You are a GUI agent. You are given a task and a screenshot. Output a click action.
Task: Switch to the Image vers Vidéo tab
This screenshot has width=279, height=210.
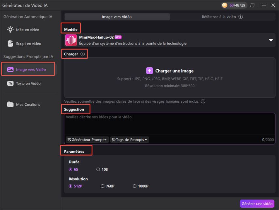click(118, 16)
